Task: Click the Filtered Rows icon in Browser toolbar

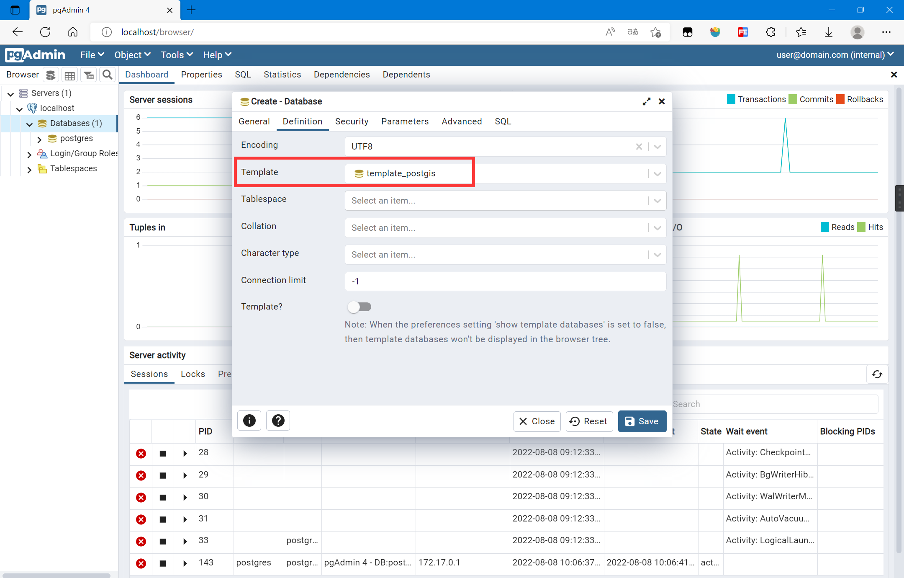Action: click(89, 75)
